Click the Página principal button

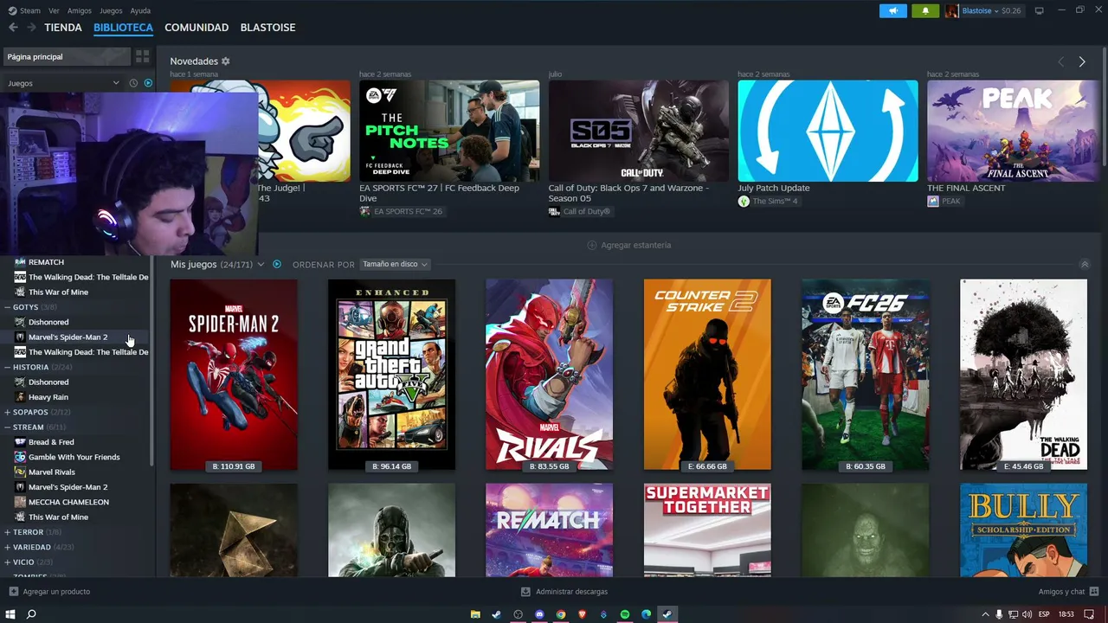[67, 56]
